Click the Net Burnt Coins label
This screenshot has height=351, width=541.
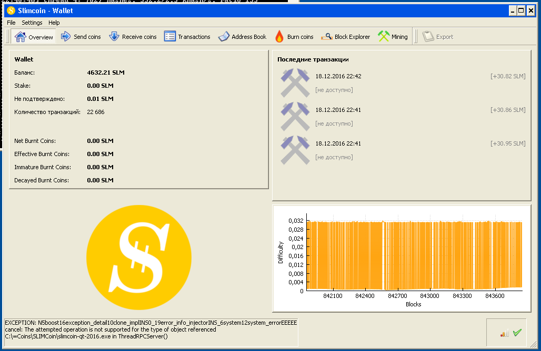tap(35, 141)
